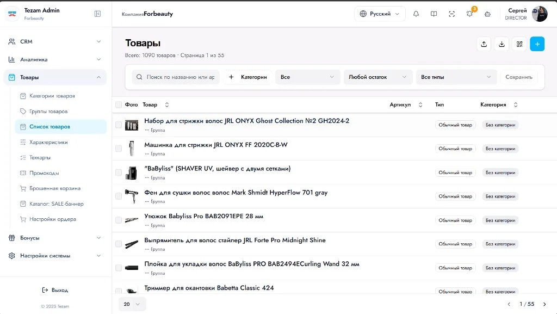Open Характеристики menu item

(x=61, y=142)
